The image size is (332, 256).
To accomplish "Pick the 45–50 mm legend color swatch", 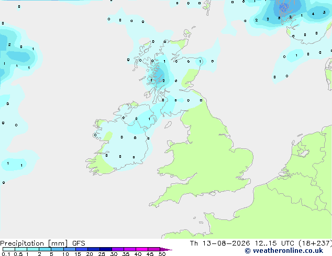I will [154, 249].
